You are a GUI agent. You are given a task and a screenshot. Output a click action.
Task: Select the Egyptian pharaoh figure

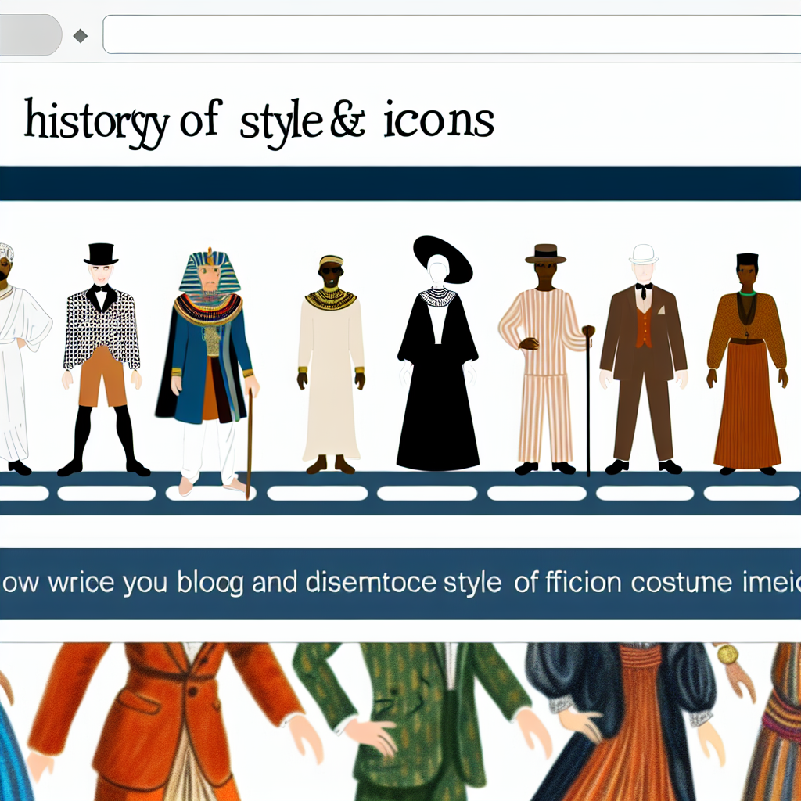[x=207, y=373]
